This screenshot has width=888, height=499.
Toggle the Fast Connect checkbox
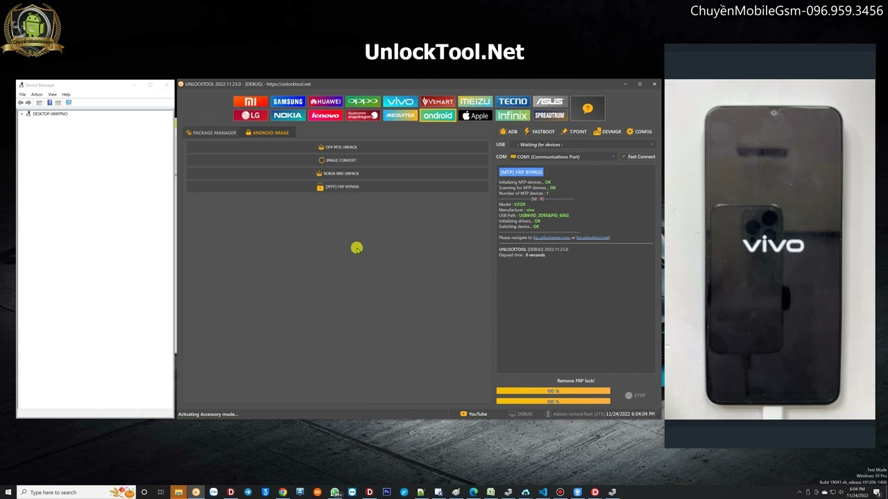pyautogui.click(x=623, y=157)
